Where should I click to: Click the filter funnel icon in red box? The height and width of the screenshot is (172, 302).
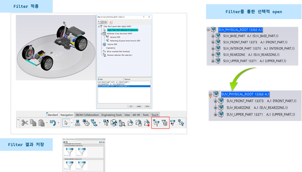click(x=156, y=123)
